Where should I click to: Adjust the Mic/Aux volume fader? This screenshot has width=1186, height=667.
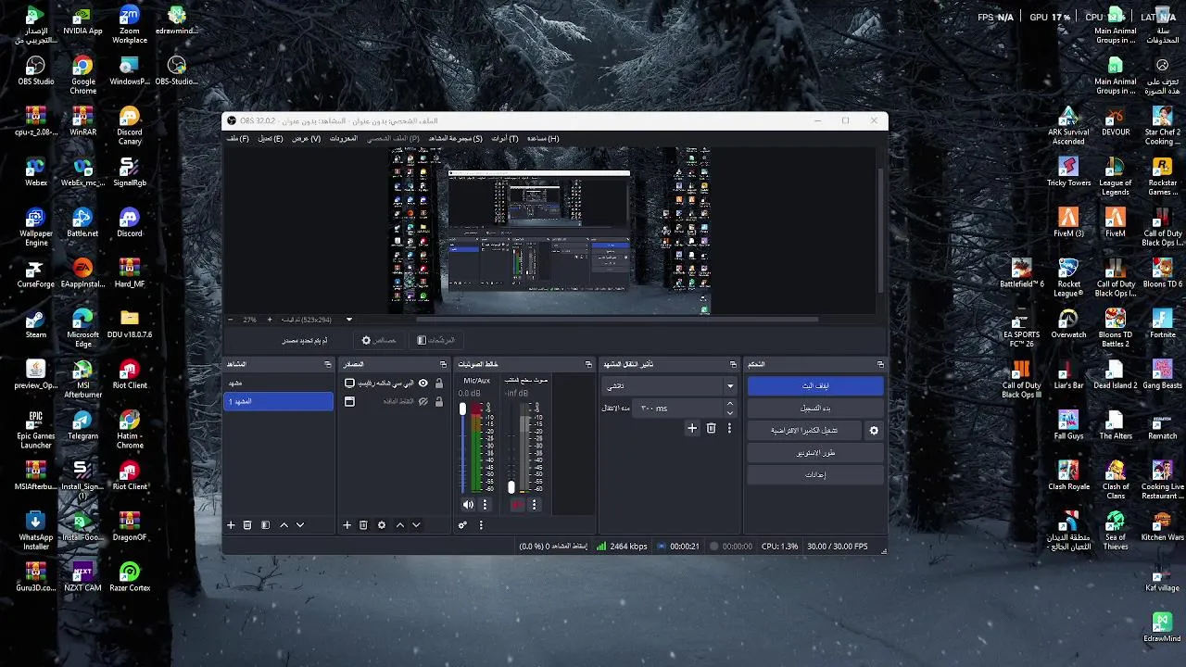(x=462, y=409)
